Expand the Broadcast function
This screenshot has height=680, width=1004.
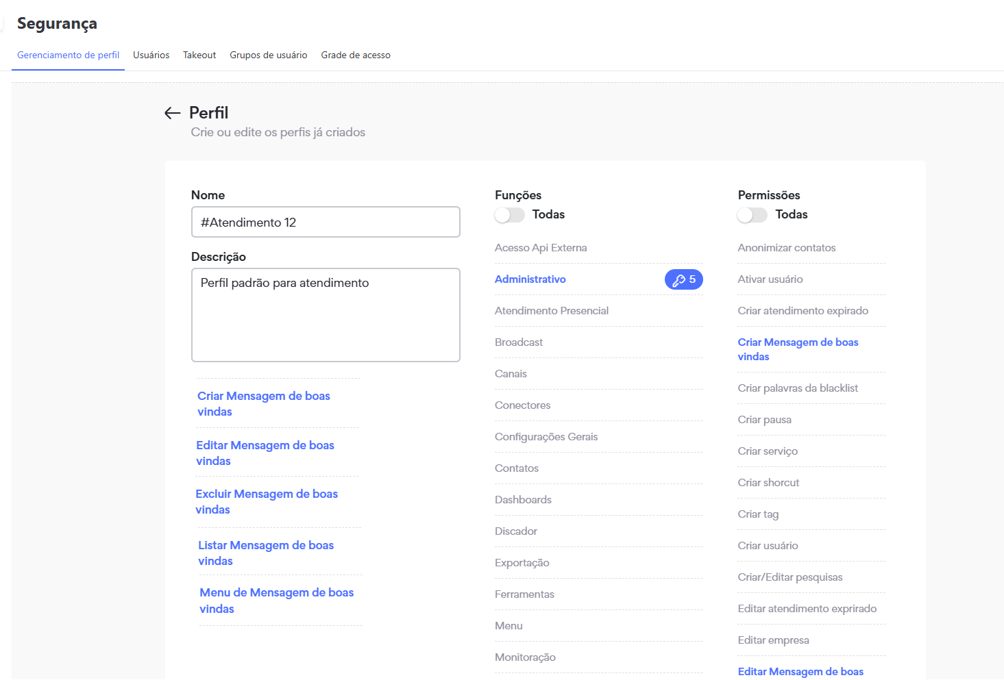[518, 342]
